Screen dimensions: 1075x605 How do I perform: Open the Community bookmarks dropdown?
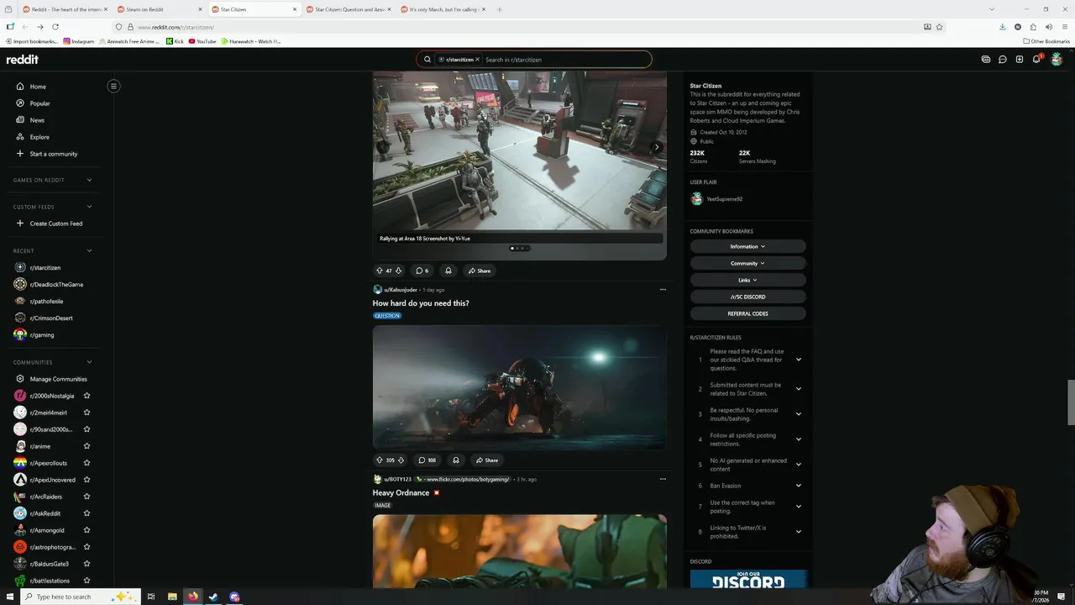(747, 263)
